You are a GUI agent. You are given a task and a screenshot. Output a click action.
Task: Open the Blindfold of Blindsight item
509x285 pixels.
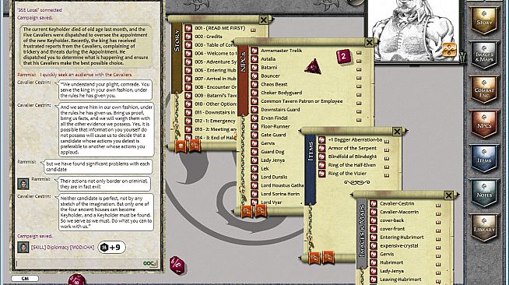[353, 157]
